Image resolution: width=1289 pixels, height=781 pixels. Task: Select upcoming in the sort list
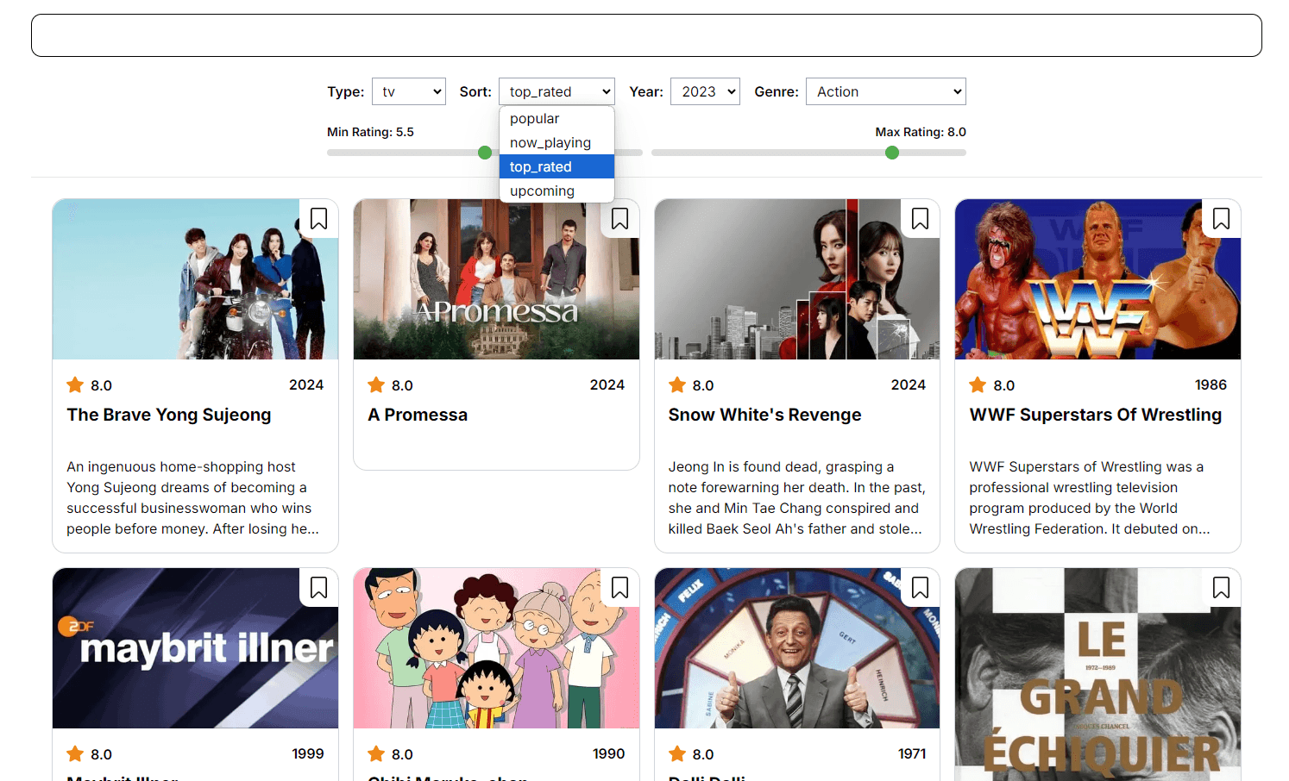point(556,191)
